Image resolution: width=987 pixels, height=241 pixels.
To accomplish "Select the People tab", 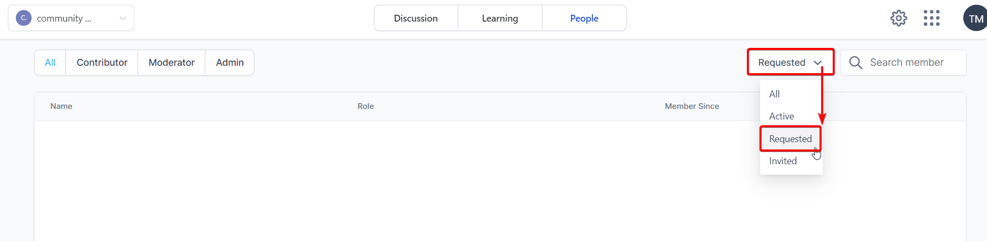I will pyautogui.click(x=584, y=18).
